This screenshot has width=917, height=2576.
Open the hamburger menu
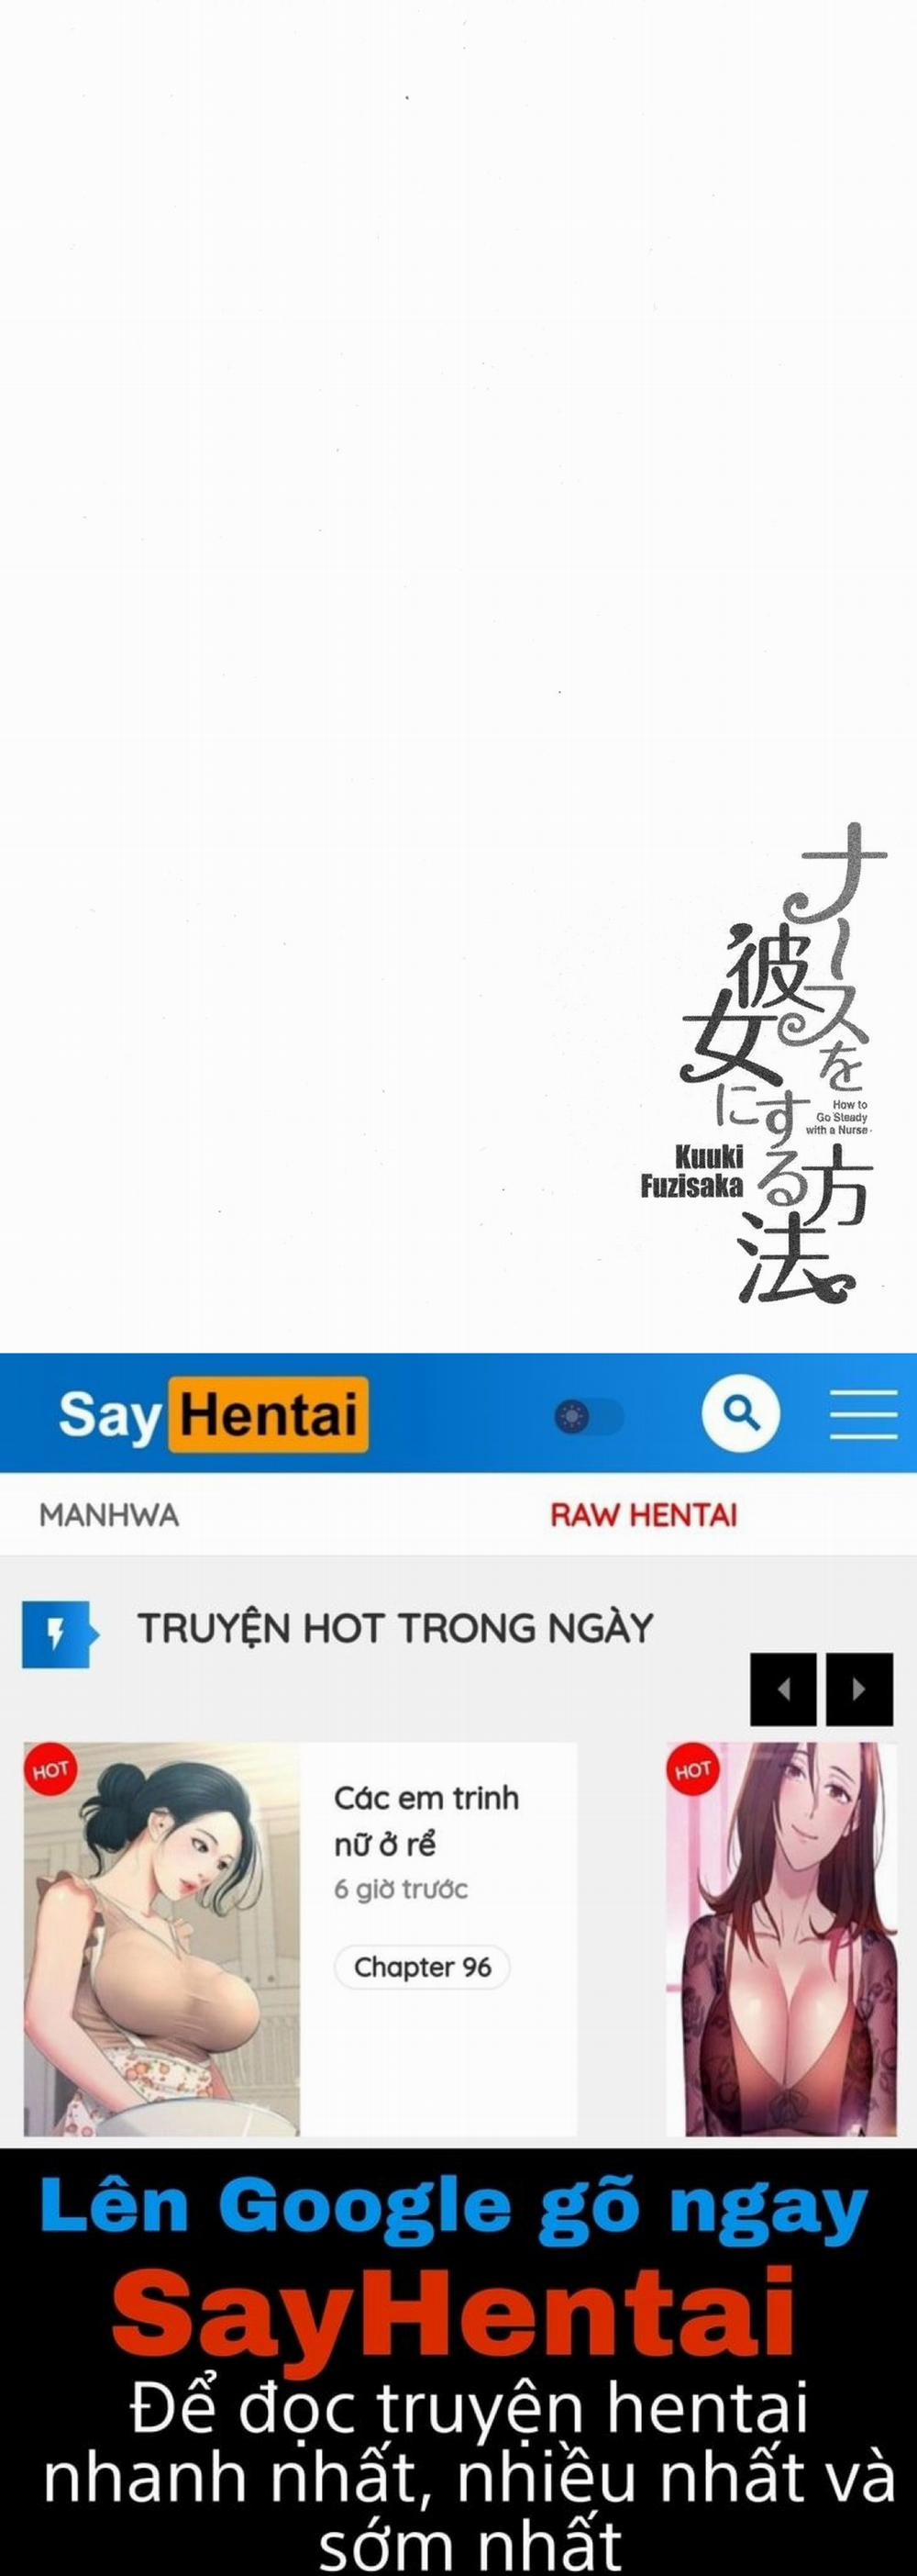tap(863, 1413)
